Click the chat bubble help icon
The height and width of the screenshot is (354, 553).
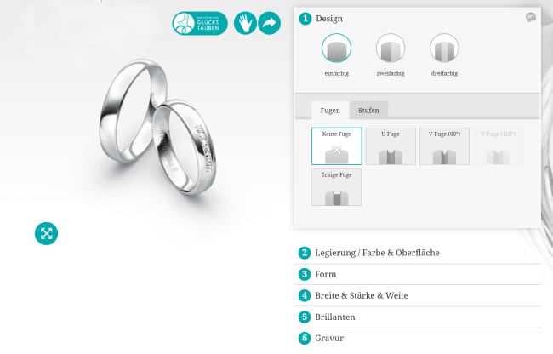[x=531, y=17]
